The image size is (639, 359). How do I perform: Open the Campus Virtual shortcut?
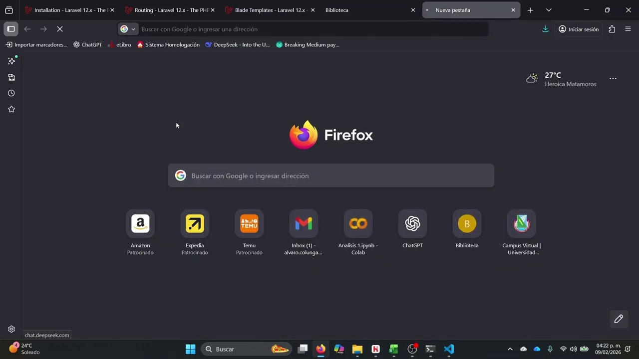pyautogui.click(x=522, y=233)
